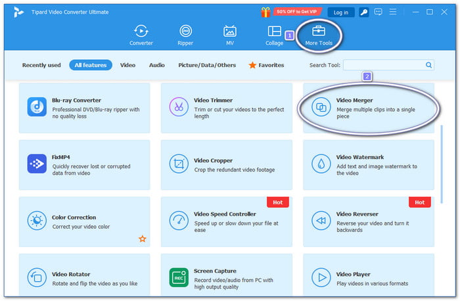Open the Screen Capture title
Screen dimensions: 460x301
[x=215, y=271]
